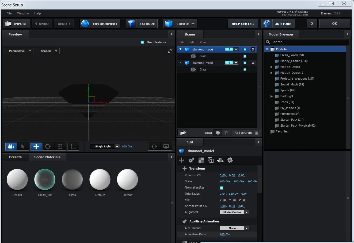Activate the rotate tool in Preview toolbar
This screenshot has width=354, height=243.
click(48, 146)
